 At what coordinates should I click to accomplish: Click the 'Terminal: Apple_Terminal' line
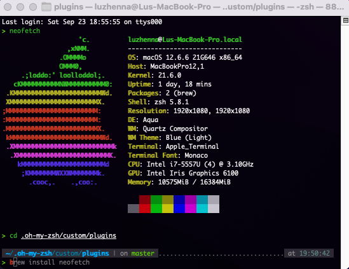click(174, 146)
